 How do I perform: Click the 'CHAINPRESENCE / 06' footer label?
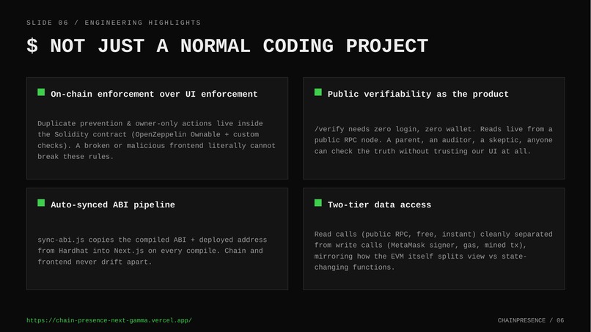531,320
